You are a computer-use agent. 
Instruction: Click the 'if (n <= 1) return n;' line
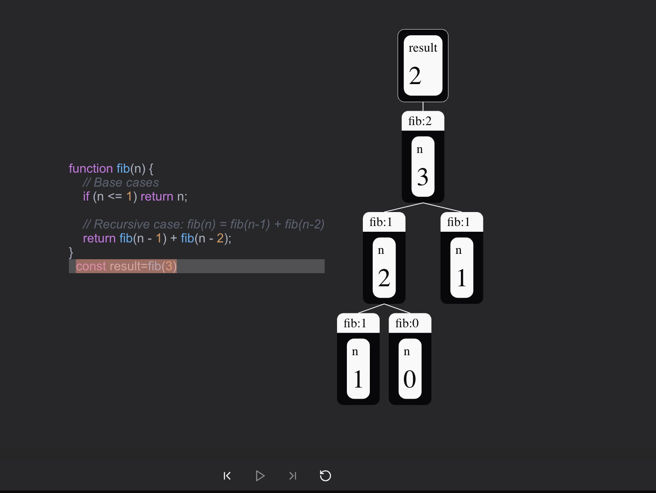tap(135, 196)
